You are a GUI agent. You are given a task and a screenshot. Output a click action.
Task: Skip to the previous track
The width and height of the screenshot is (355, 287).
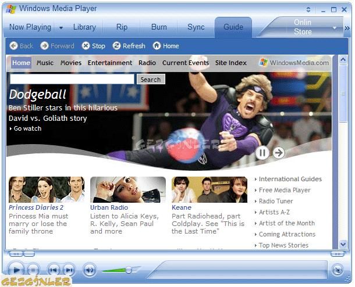coord(54,270)
